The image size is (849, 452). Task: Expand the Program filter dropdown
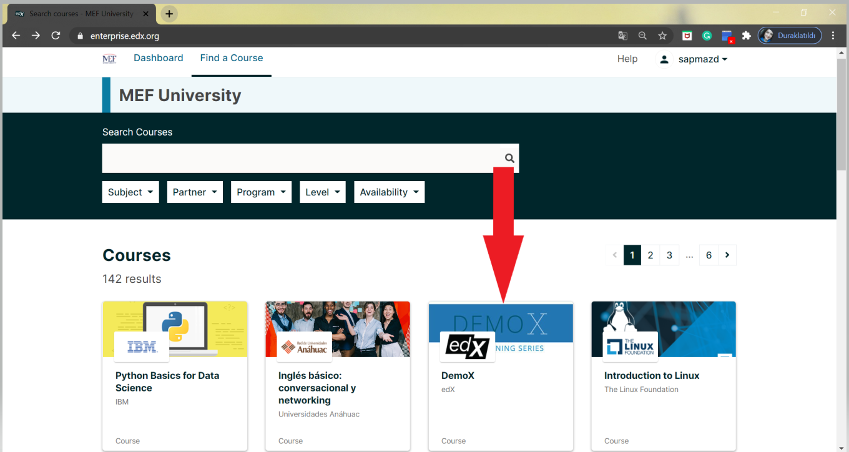(x=261, y=192)
